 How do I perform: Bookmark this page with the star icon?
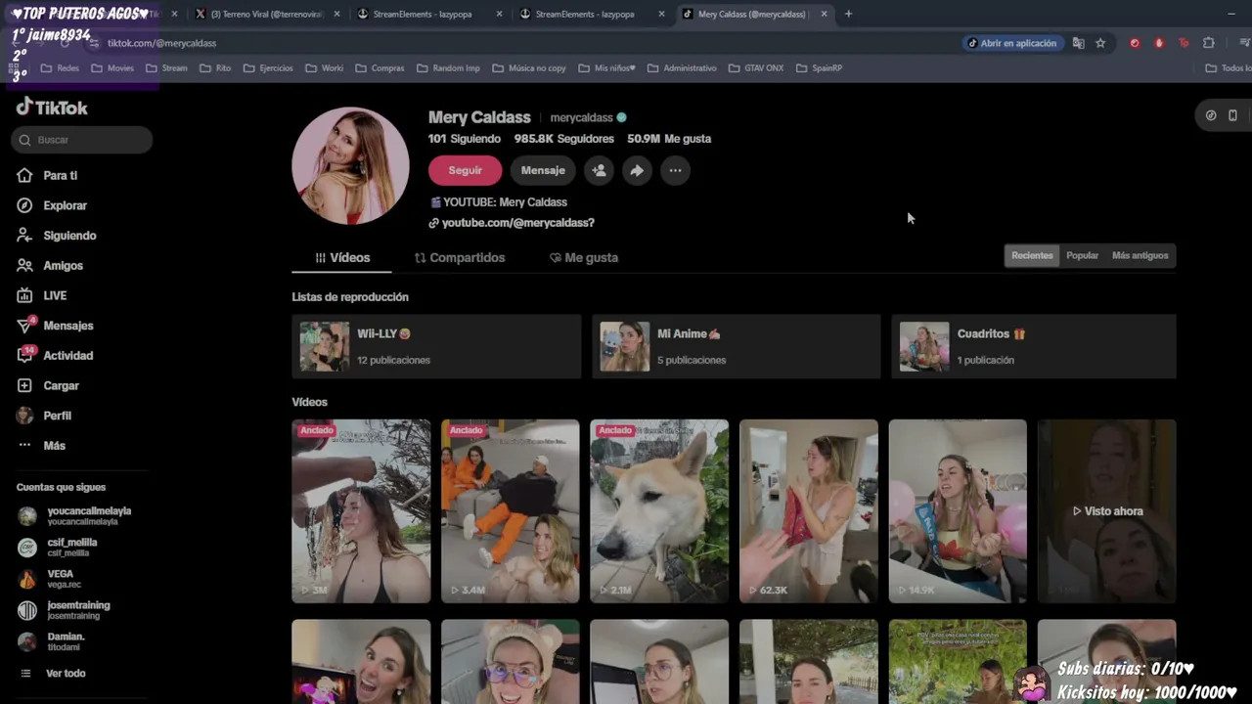(1100, 43)
